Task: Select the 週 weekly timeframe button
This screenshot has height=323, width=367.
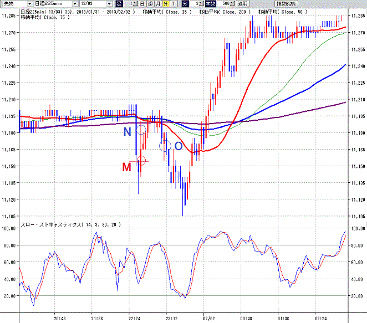Action: pos(150,4)
